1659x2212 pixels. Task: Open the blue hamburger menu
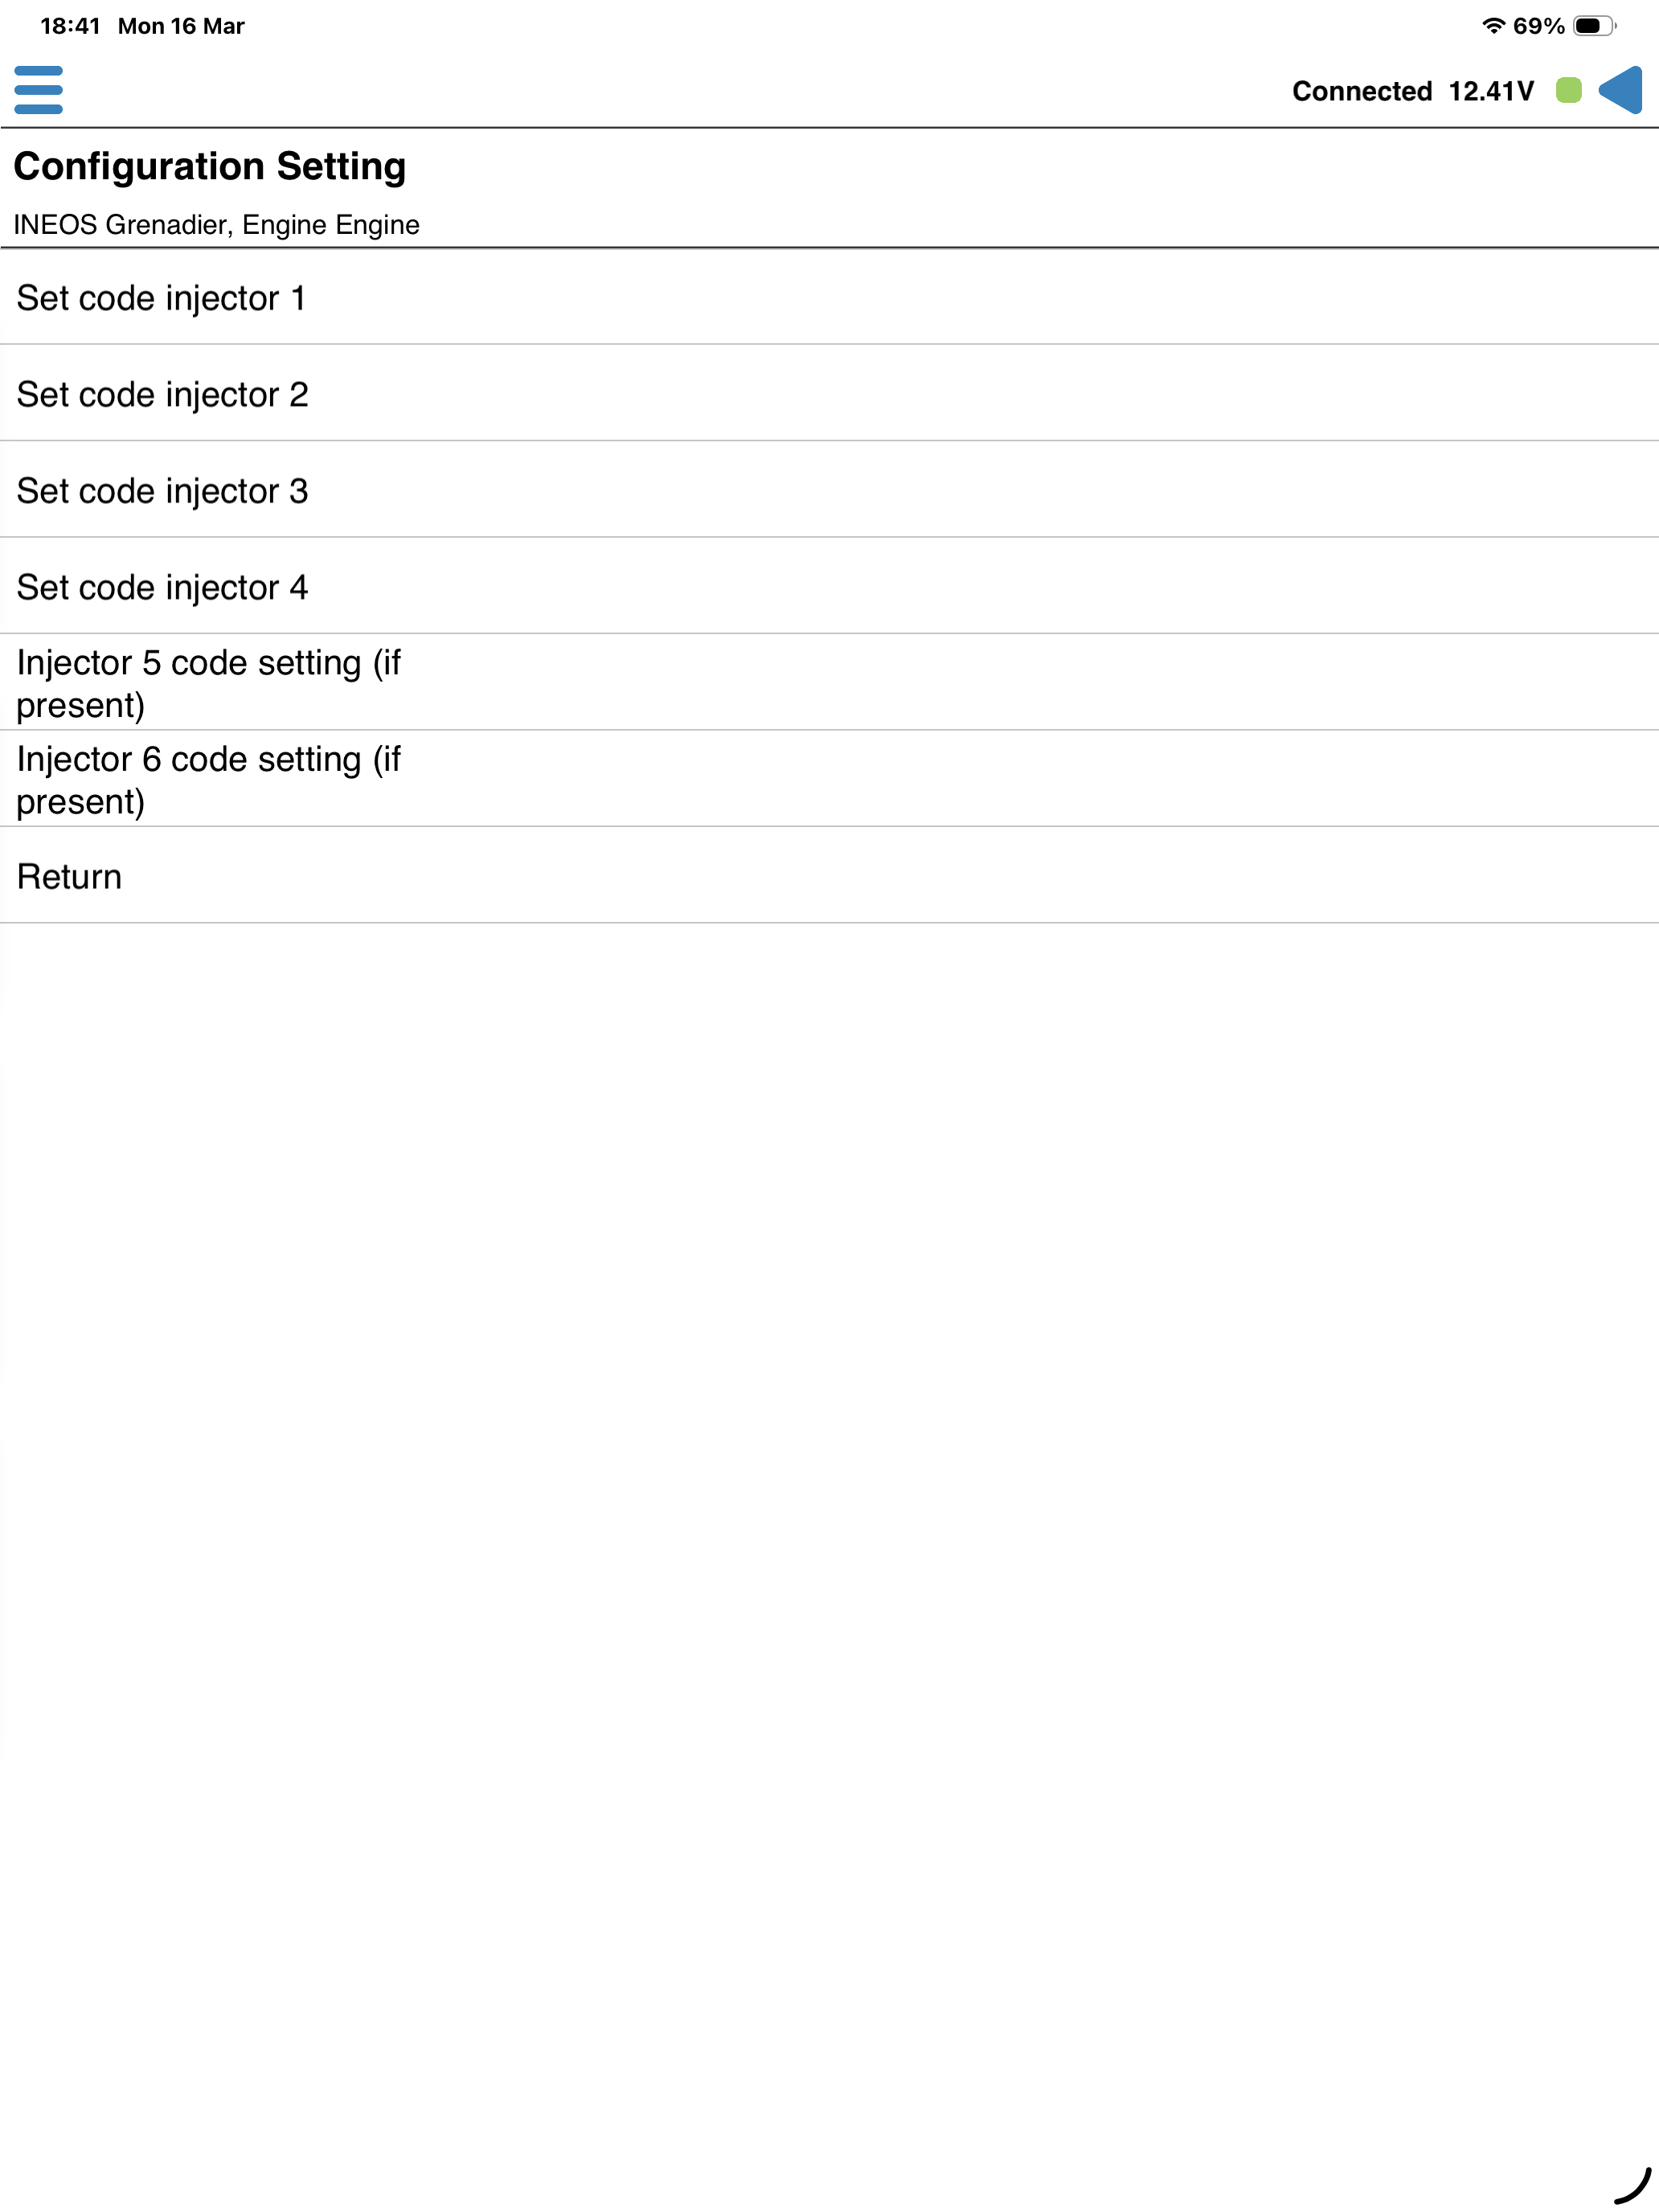(x=39, y=91)
